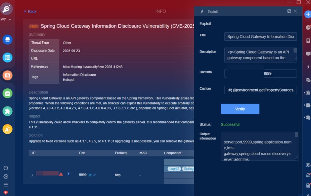
Task: Open the extensions puzzle piece icon
Action: 8,111
